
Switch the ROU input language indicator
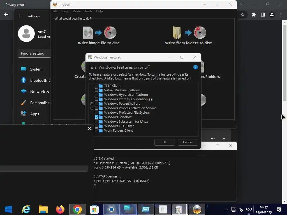pos(249,209)
